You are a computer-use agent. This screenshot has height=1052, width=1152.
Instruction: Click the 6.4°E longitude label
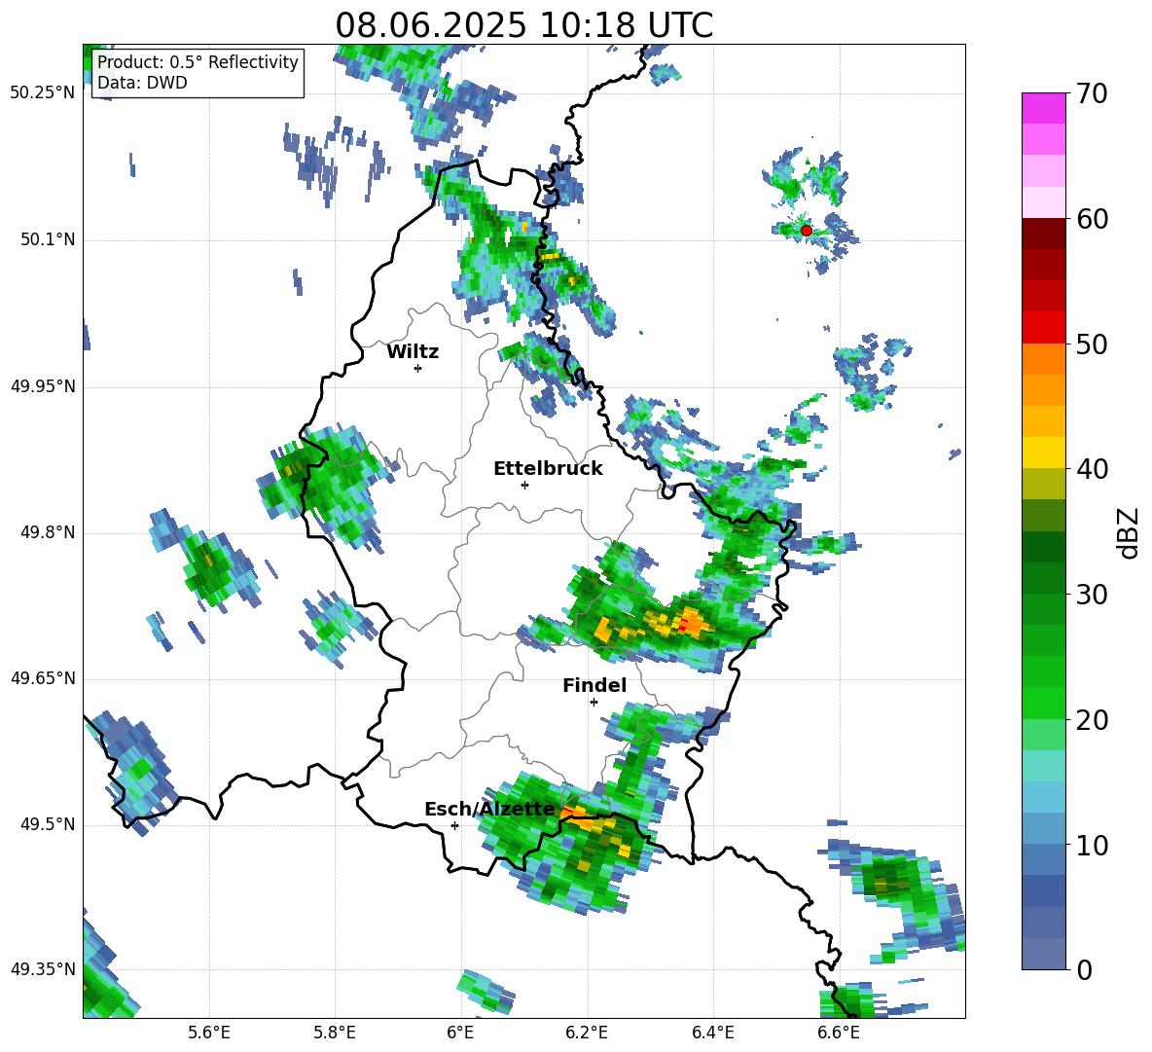click(x=712, y=1033)
